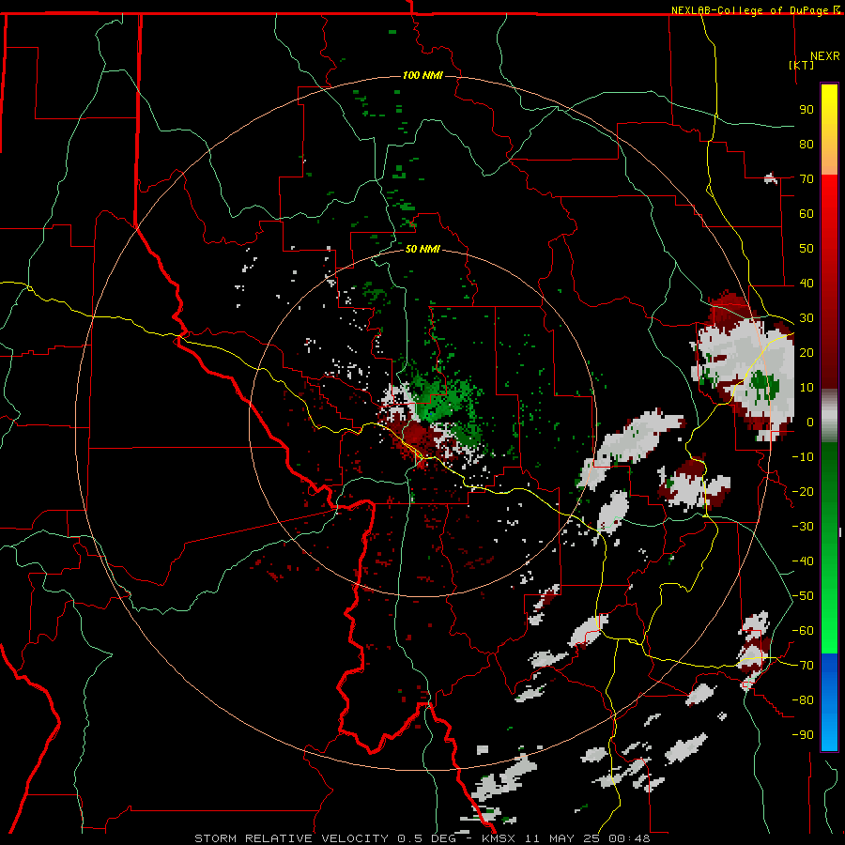
Task: Click the 0 value on velocity scale
Action: (x=809, y=422)
